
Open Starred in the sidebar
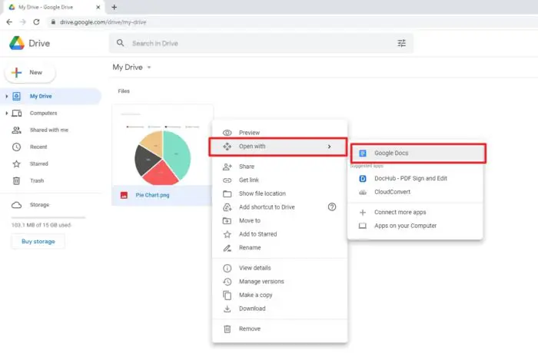pyautogui.click(x=51, y=163)
